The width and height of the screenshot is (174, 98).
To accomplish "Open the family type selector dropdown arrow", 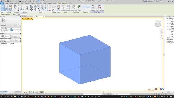I will click(x=21, y=21).
